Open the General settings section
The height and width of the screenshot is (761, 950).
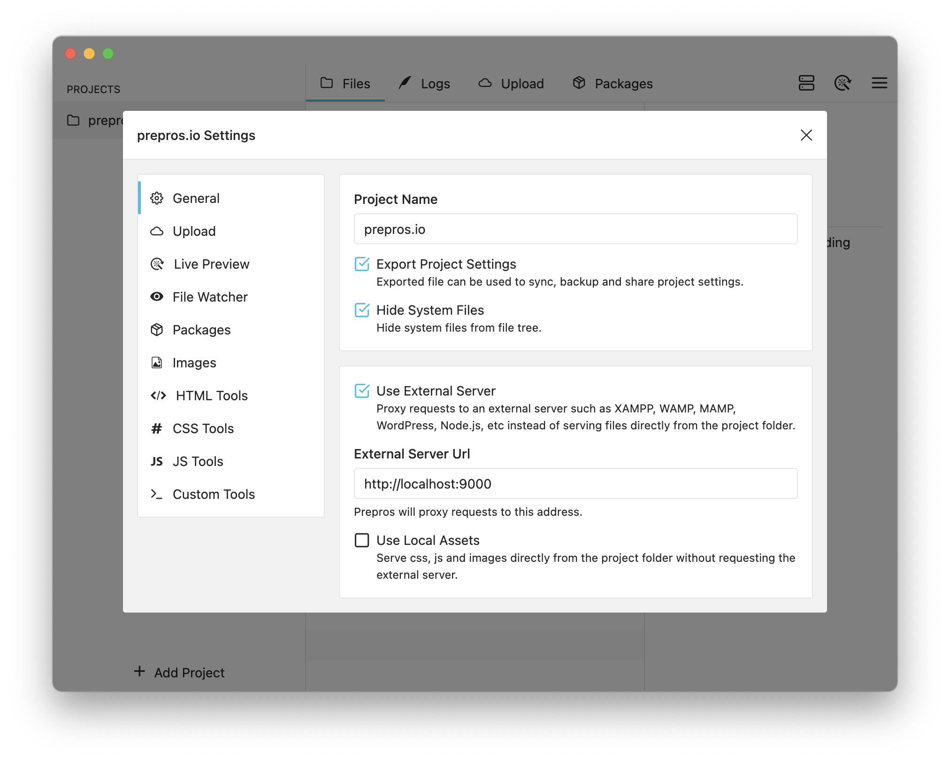coord(231,198)
